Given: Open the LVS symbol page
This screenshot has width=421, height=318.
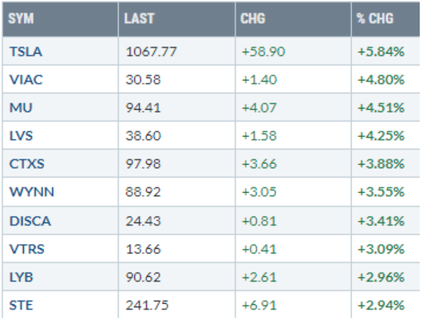Looking at the screenshot, I should (21, 136).
